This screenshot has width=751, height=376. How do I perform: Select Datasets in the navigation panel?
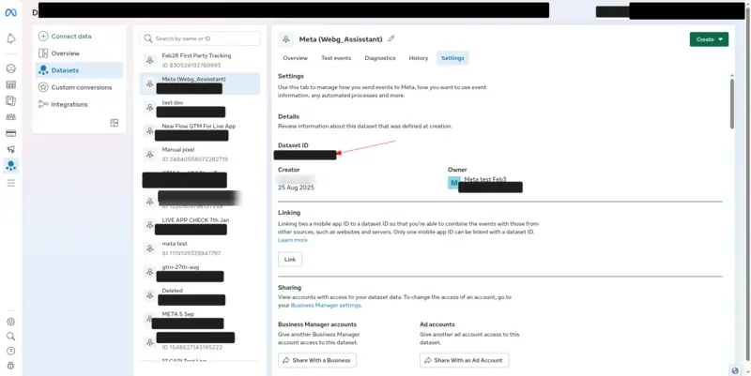coord(79,70)
